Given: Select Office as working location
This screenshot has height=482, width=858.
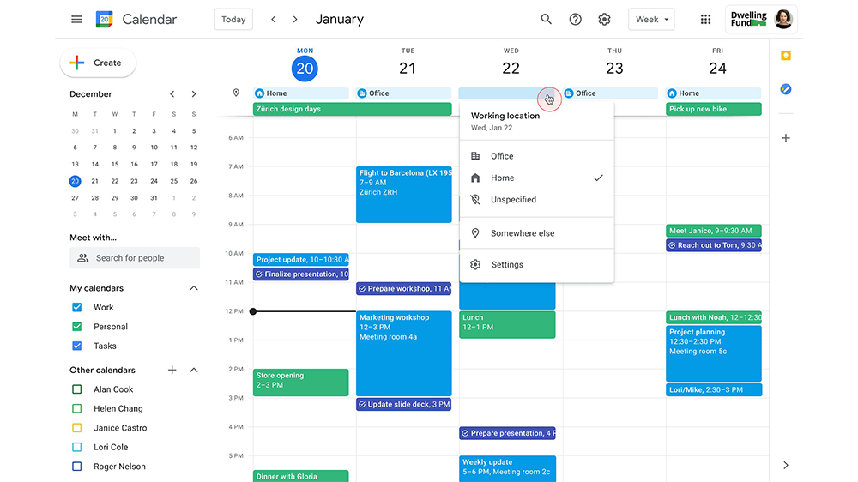Looking at the screenshot, I should point(502,156).
